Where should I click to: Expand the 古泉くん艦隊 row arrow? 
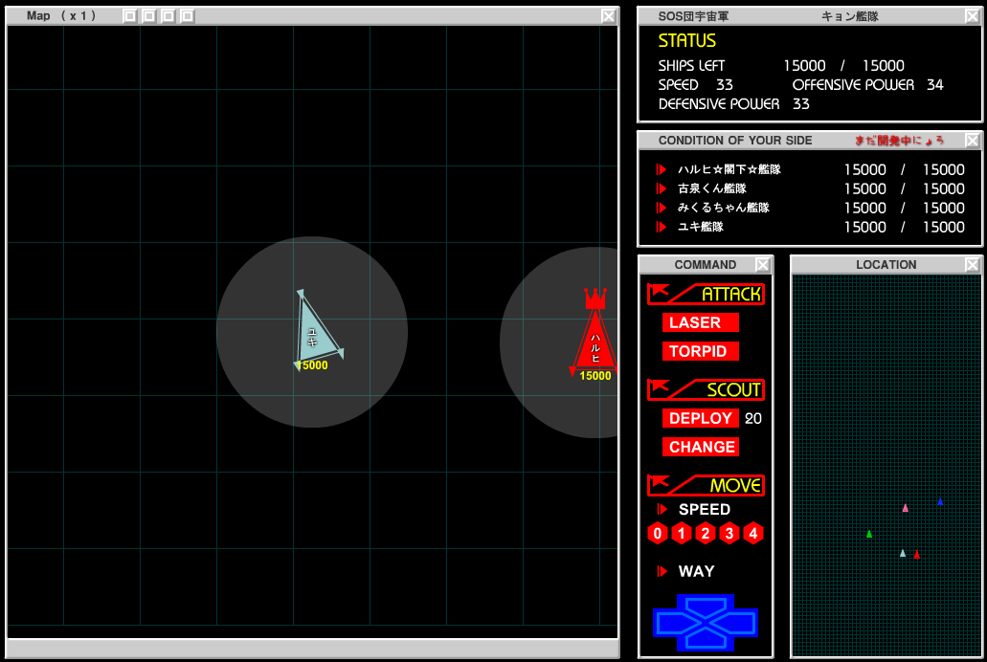661,188
